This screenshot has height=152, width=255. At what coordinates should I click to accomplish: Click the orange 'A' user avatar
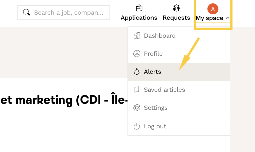[213, 9]
